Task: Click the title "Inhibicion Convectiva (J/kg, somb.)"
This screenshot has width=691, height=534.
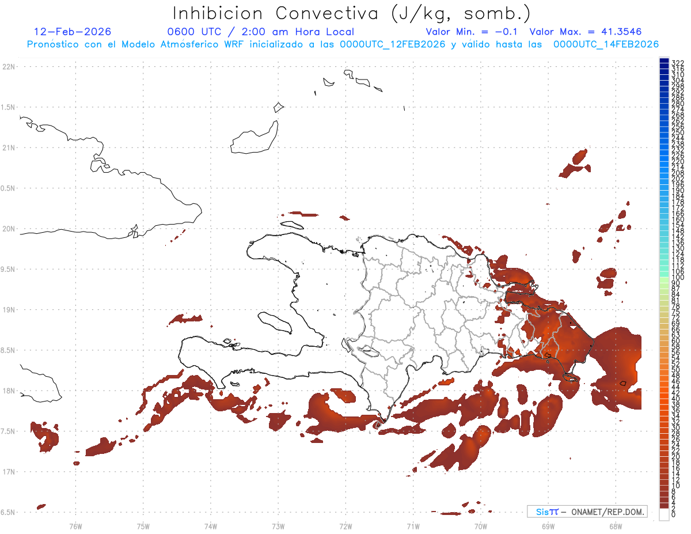Action: (x=352, y=13)
